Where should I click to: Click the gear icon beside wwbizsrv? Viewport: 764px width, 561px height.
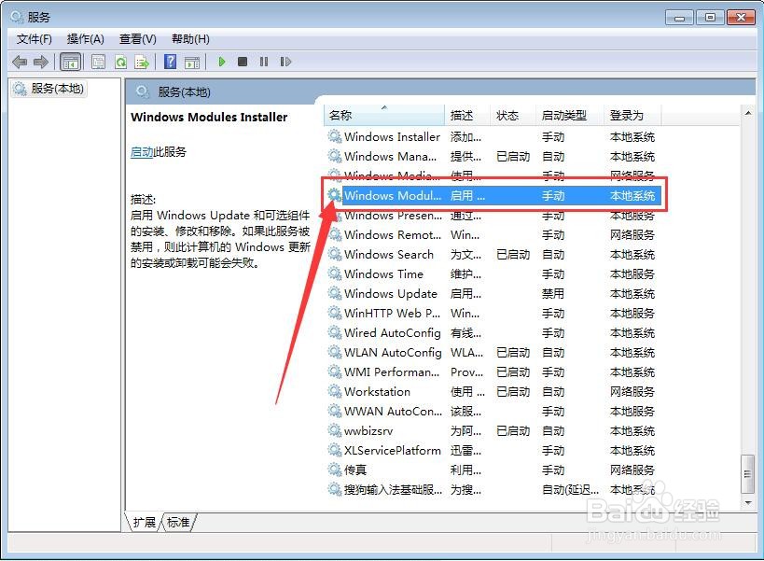click(x=334, y=430)
